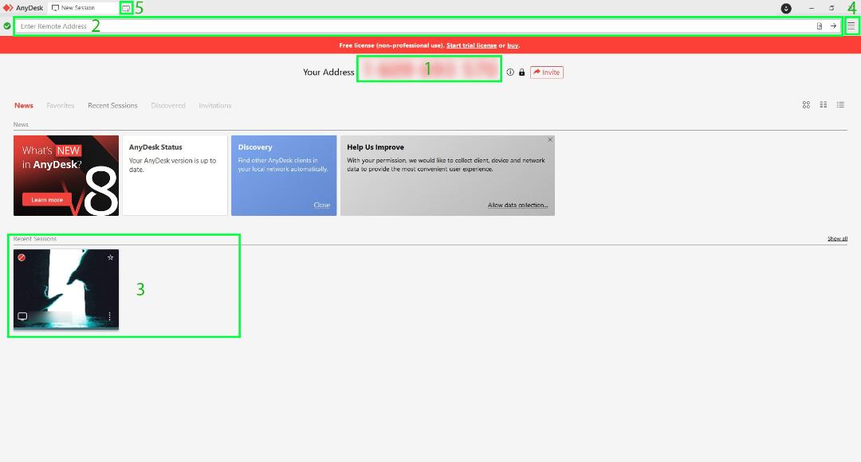Screen dimensions: 861x462
Task: Click the info icon next to Your Address
Action: 510,72
